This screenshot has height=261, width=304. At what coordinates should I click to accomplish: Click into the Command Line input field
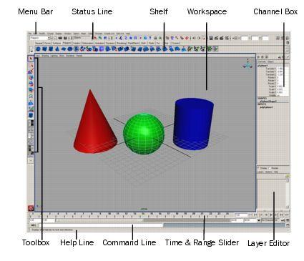pos(100,225)
